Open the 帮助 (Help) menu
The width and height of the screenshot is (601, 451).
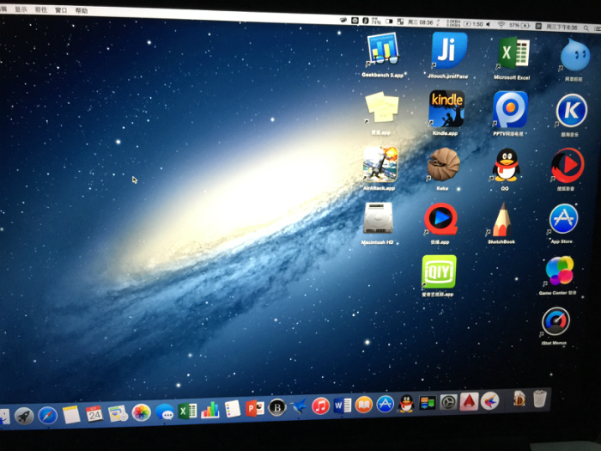pyautogui.click(x=82, y=11)
